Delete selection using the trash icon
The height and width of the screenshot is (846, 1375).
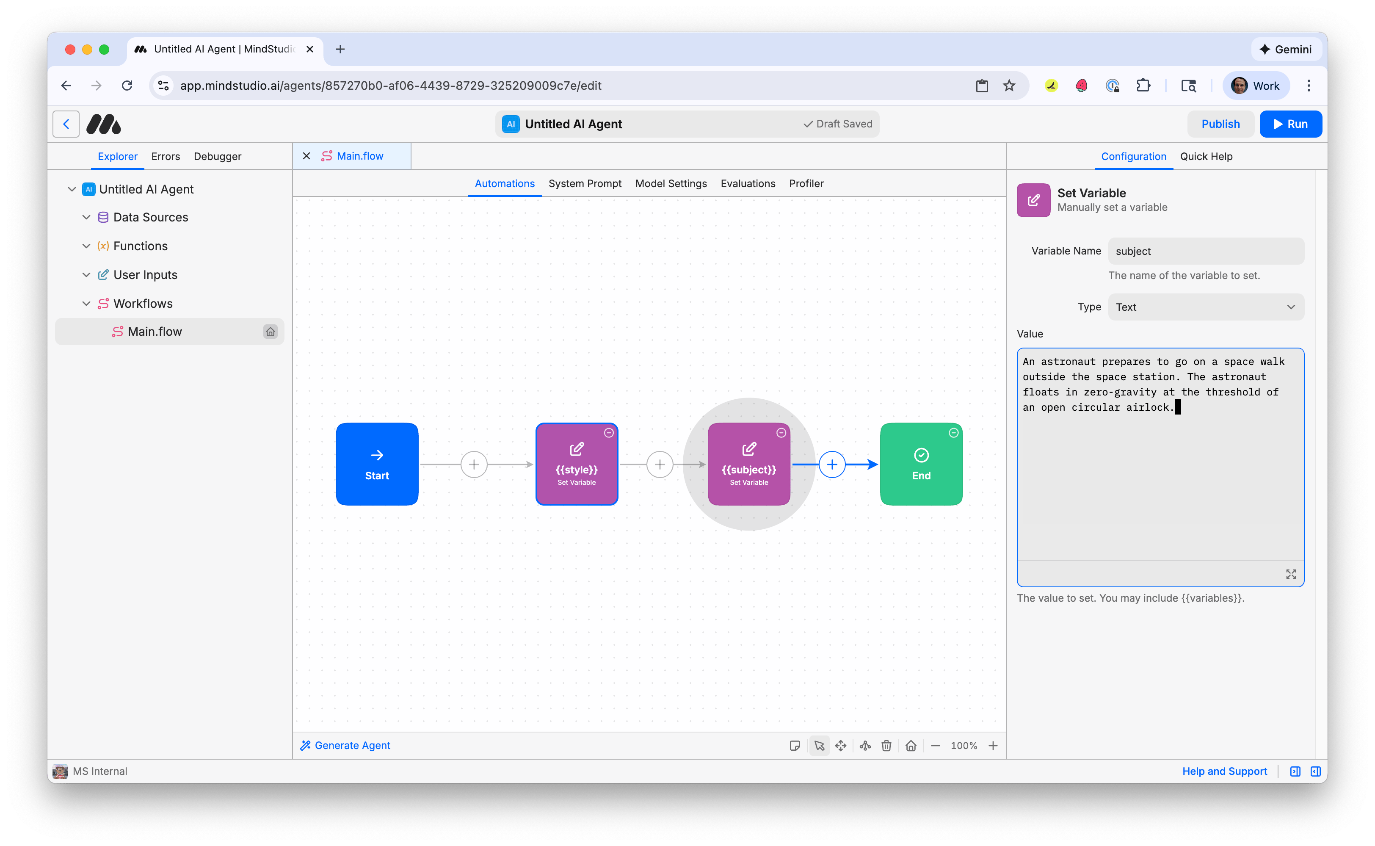pyautogui.click(x=886, y=745)
